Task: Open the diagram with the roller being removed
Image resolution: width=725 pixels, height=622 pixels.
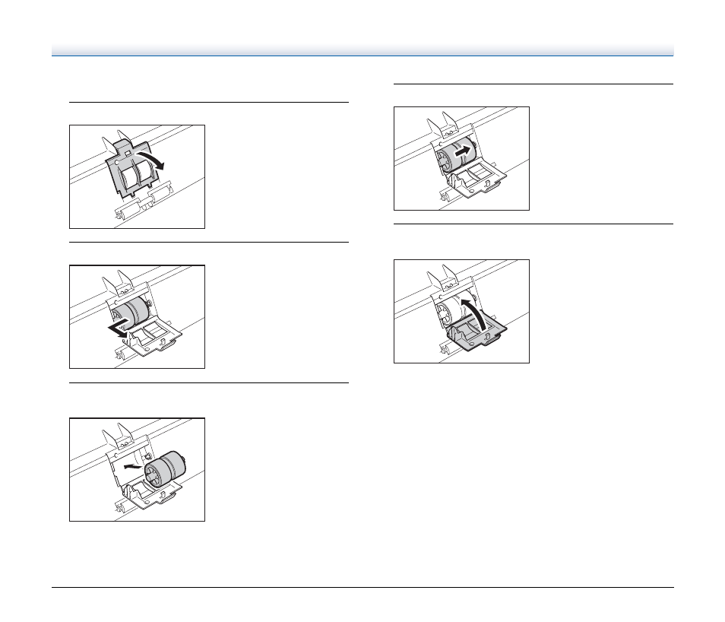Action: [137, 469]
